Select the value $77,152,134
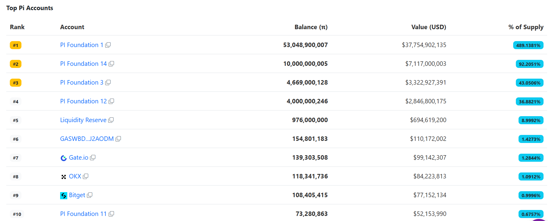 pos(430,195)
